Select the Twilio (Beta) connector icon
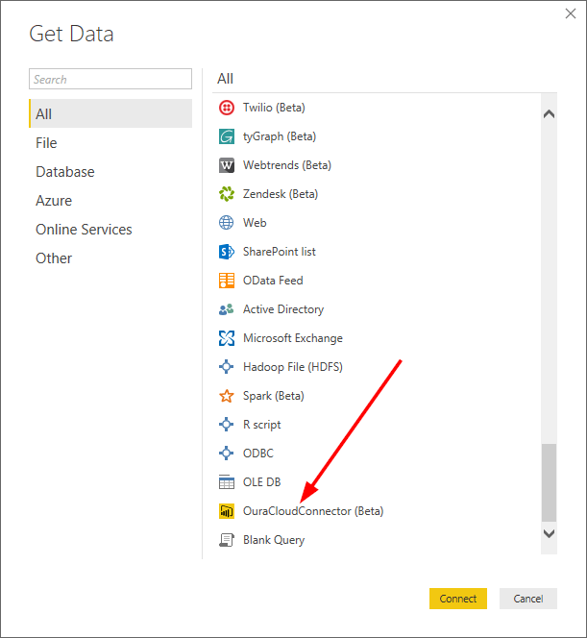 (226, 108)
